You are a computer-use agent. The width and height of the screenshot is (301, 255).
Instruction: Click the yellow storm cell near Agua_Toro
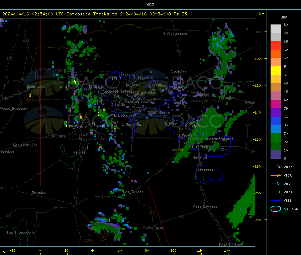point(30,95)
